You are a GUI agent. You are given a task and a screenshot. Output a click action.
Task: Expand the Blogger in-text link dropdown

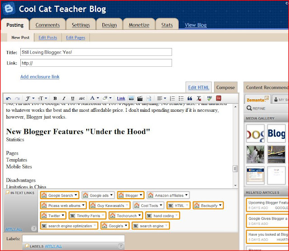(141, 195)
